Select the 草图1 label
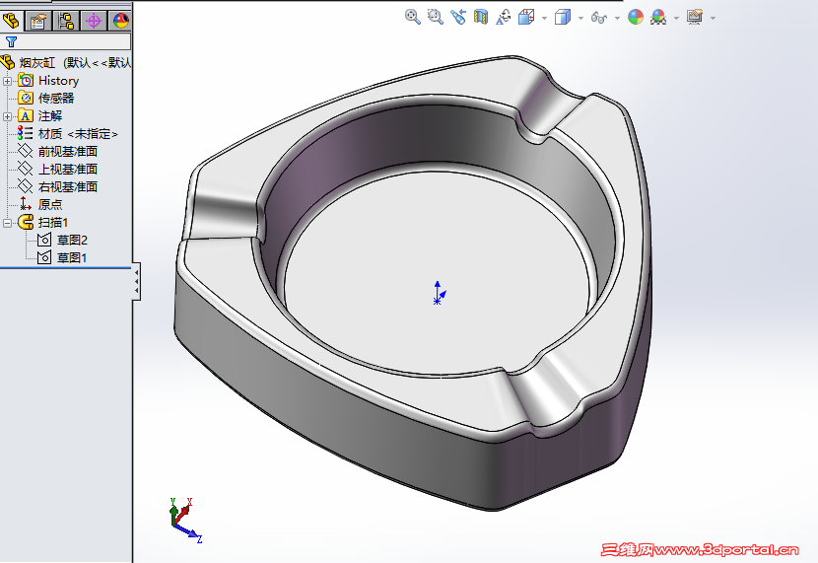818x563 pixels. coord(72,257)
